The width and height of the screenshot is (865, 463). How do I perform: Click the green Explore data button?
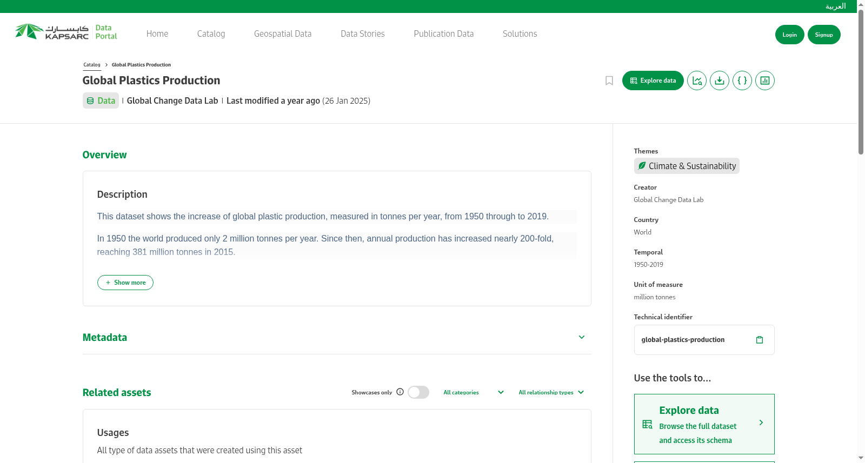click(x=653, y=80)
